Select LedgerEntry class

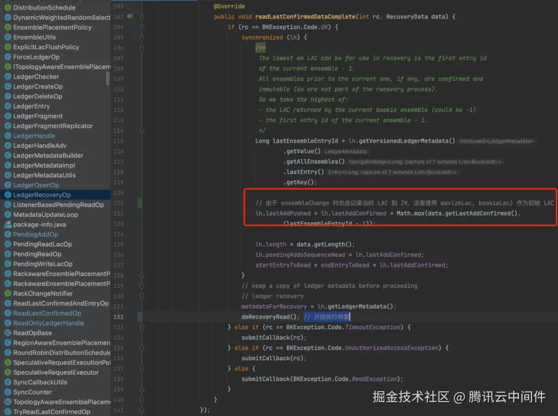(x=32, y=106)
